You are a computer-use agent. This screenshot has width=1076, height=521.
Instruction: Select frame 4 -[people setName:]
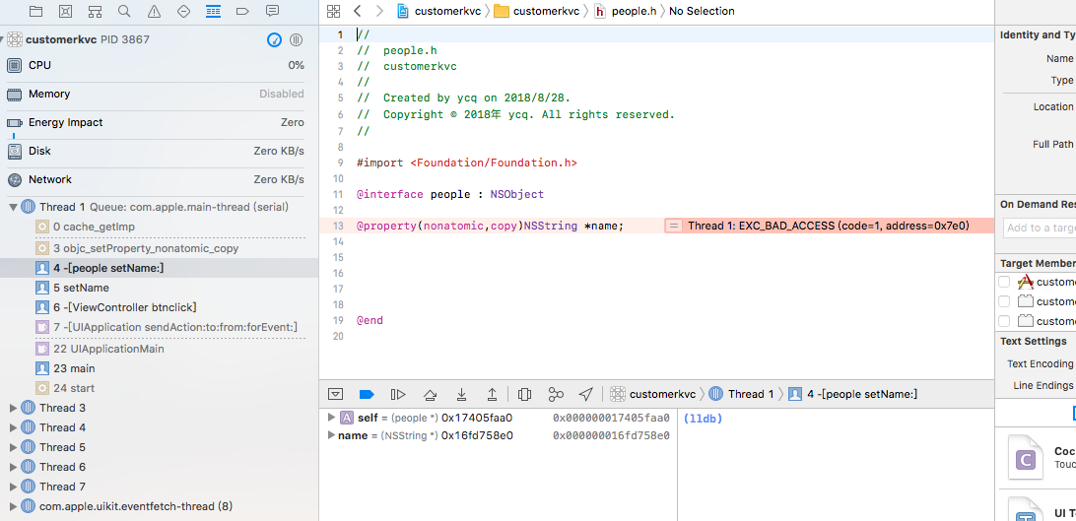click(160, 268)
